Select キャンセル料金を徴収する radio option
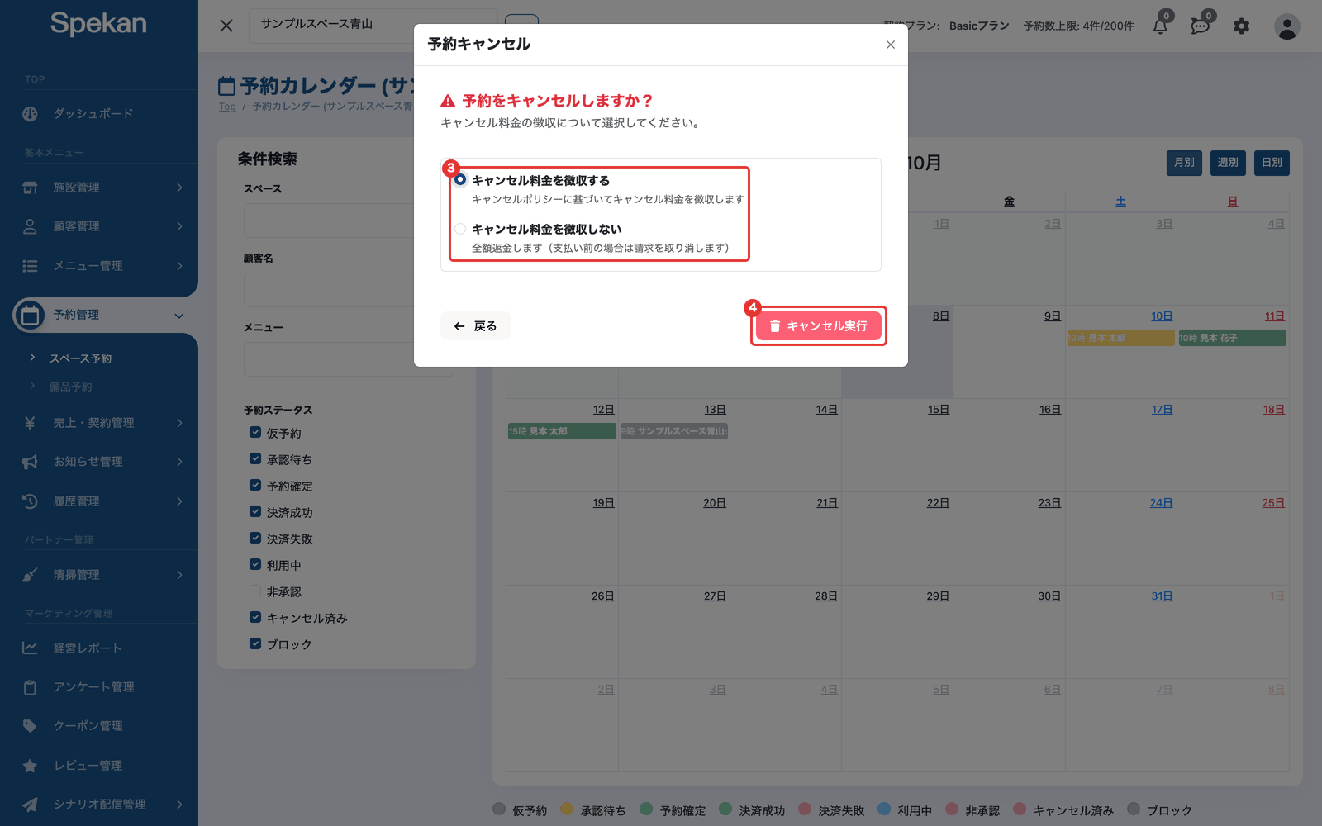 (460, 180)
